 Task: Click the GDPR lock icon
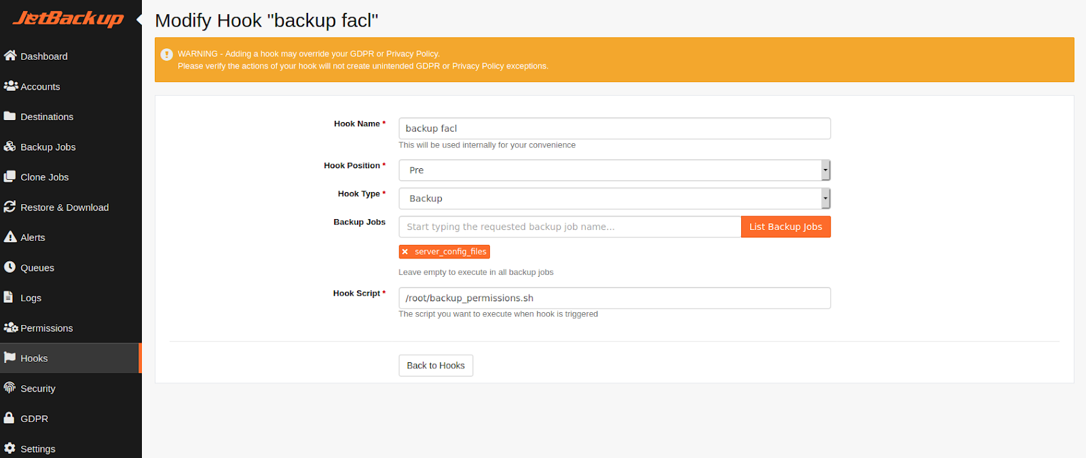[x=9, y=418]
